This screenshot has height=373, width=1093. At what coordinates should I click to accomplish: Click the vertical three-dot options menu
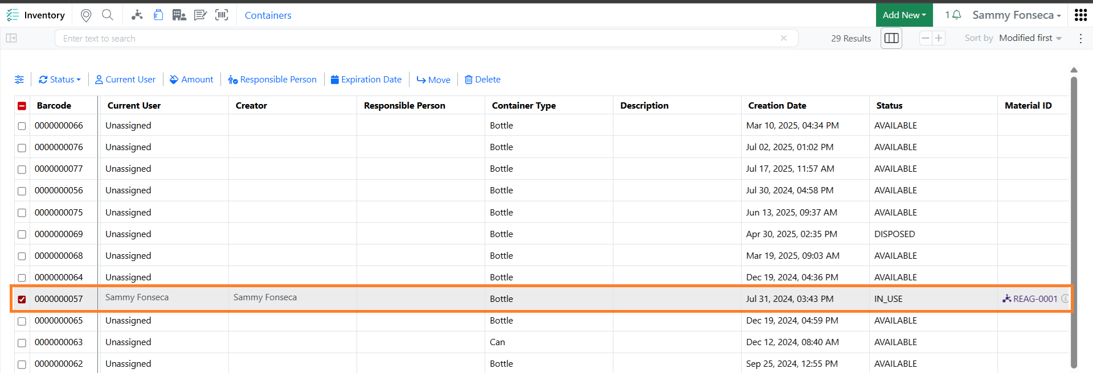1080,38
